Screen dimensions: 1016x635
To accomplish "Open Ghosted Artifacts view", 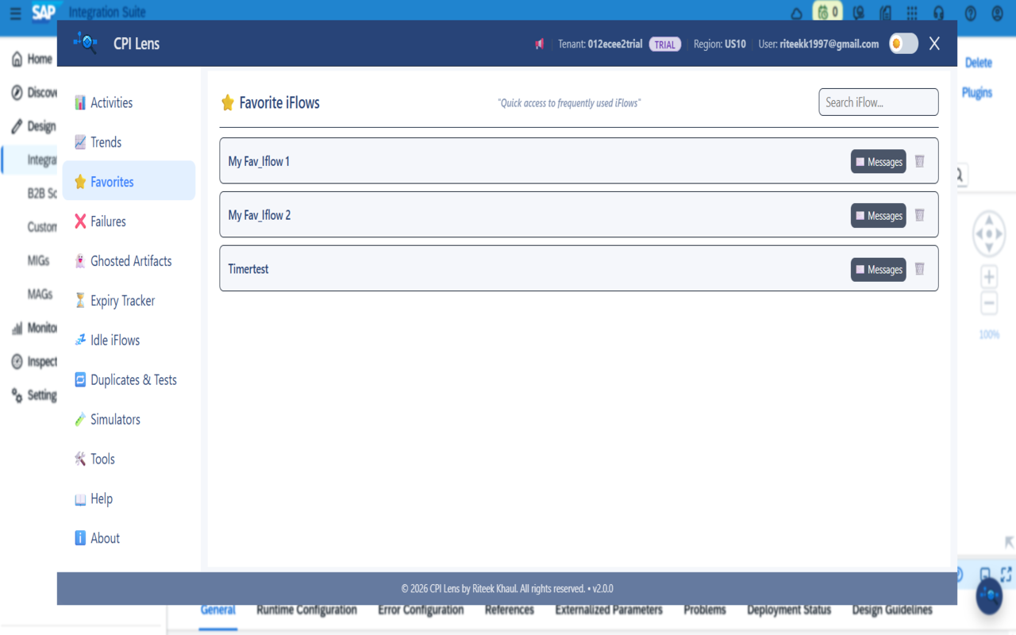I will click(130, 260).
